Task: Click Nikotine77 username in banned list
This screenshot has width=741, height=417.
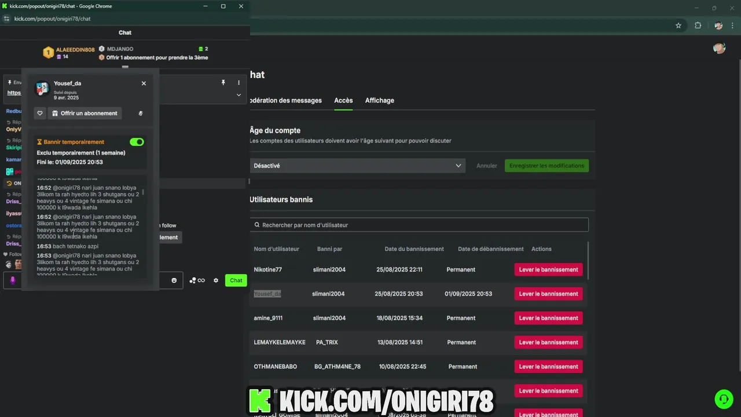Action: pos(267,269)
